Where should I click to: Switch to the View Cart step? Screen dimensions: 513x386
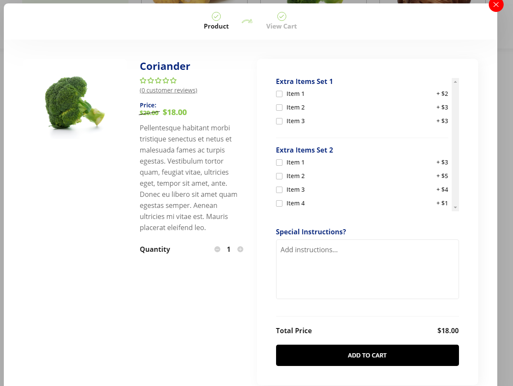(281, 26)
